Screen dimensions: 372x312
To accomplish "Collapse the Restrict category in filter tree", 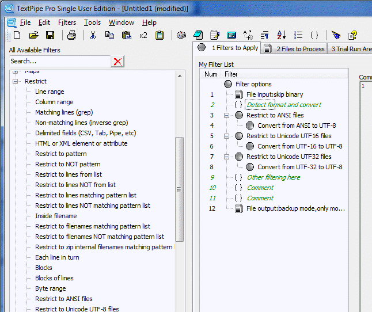I will [16, 82].
